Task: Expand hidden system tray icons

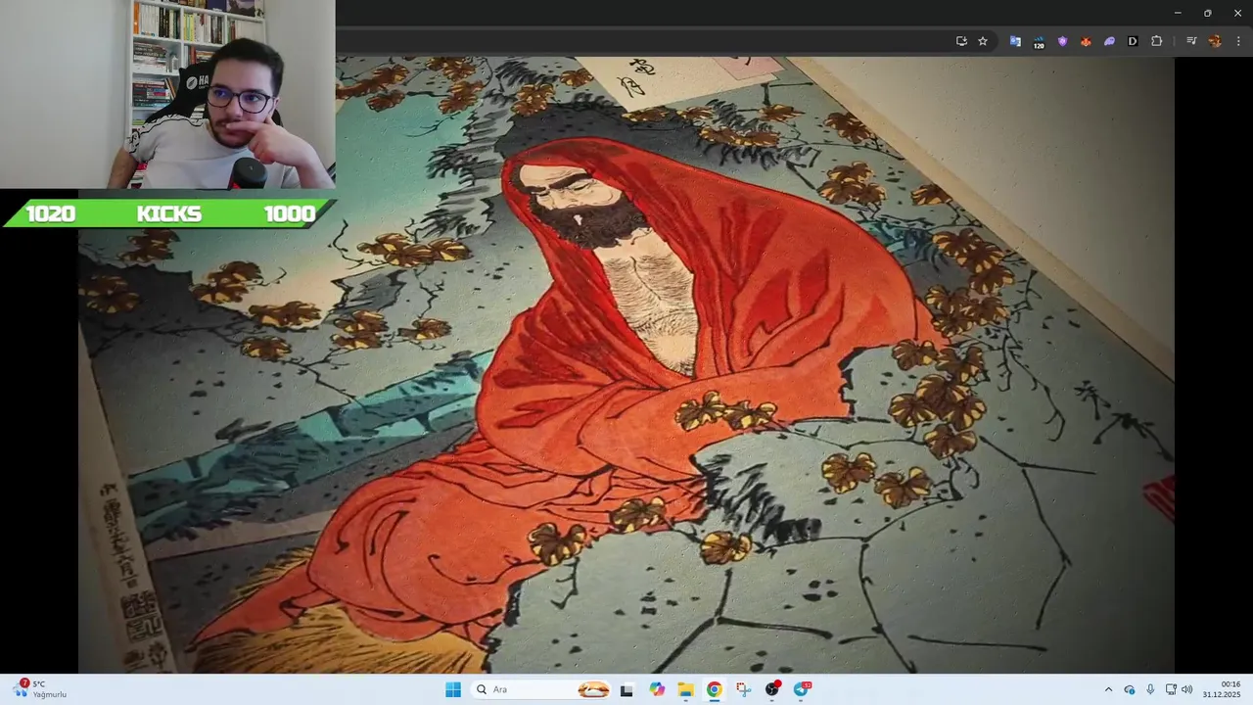Action: (1108, 689)
